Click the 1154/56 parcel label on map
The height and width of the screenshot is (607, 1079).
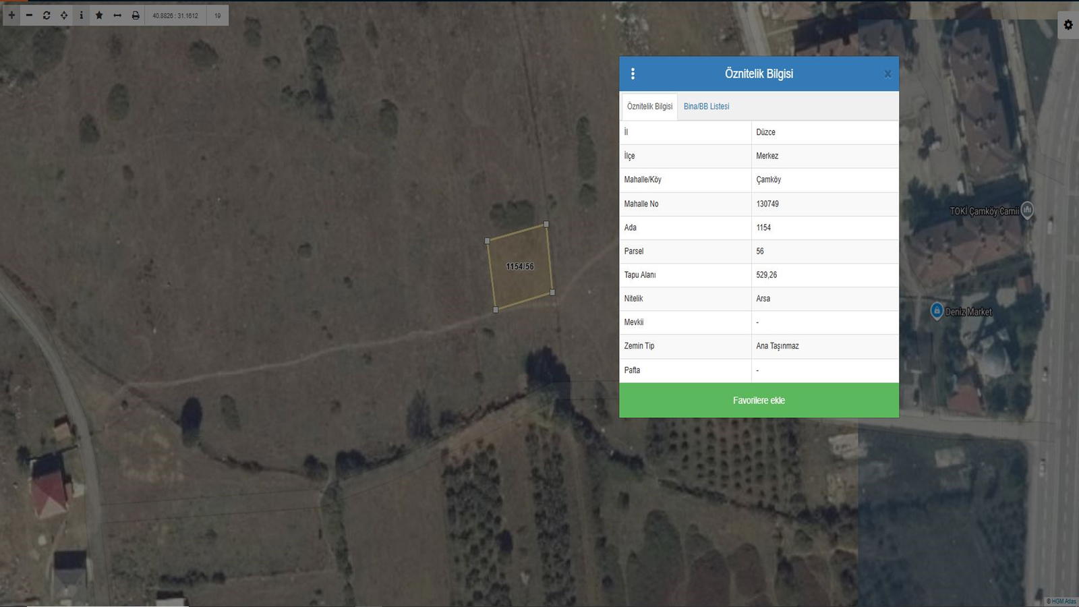520,266
